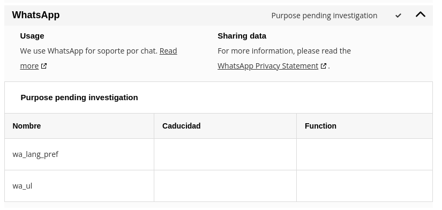Image resolution: width=442 pixels, height=210 pixels.
Task: Collapse the WhatsApp section chevron
Action: pos(420,14)
